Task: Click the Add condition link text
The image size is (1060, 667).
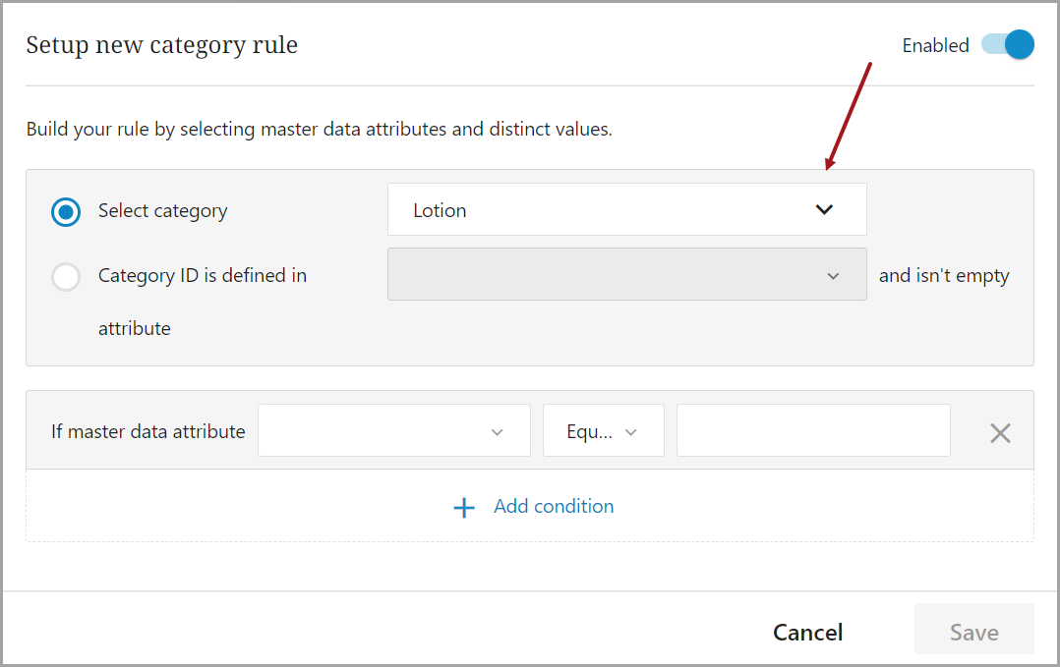Action: (554, 507)
